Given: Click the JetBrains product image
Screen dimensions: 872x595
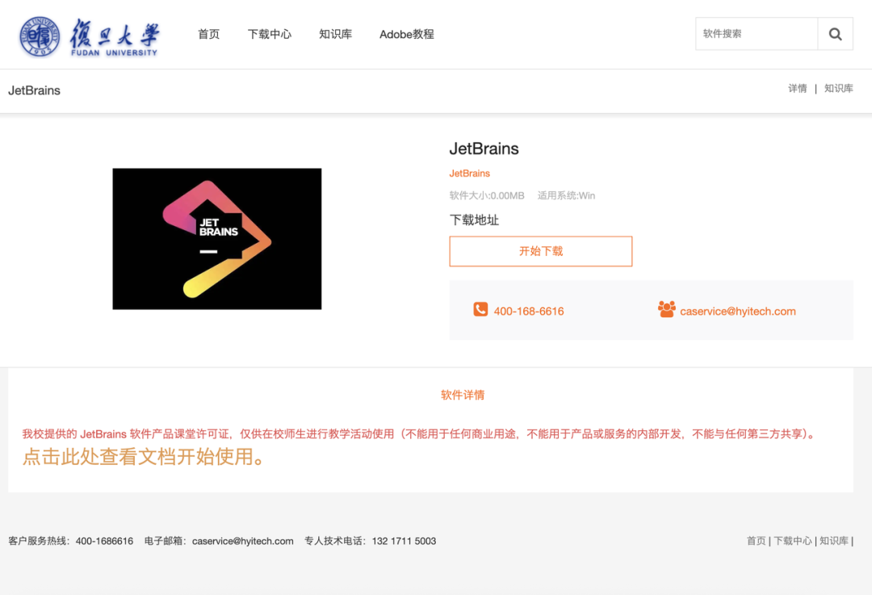Looking at the screenshot, I should click(217, 238).
